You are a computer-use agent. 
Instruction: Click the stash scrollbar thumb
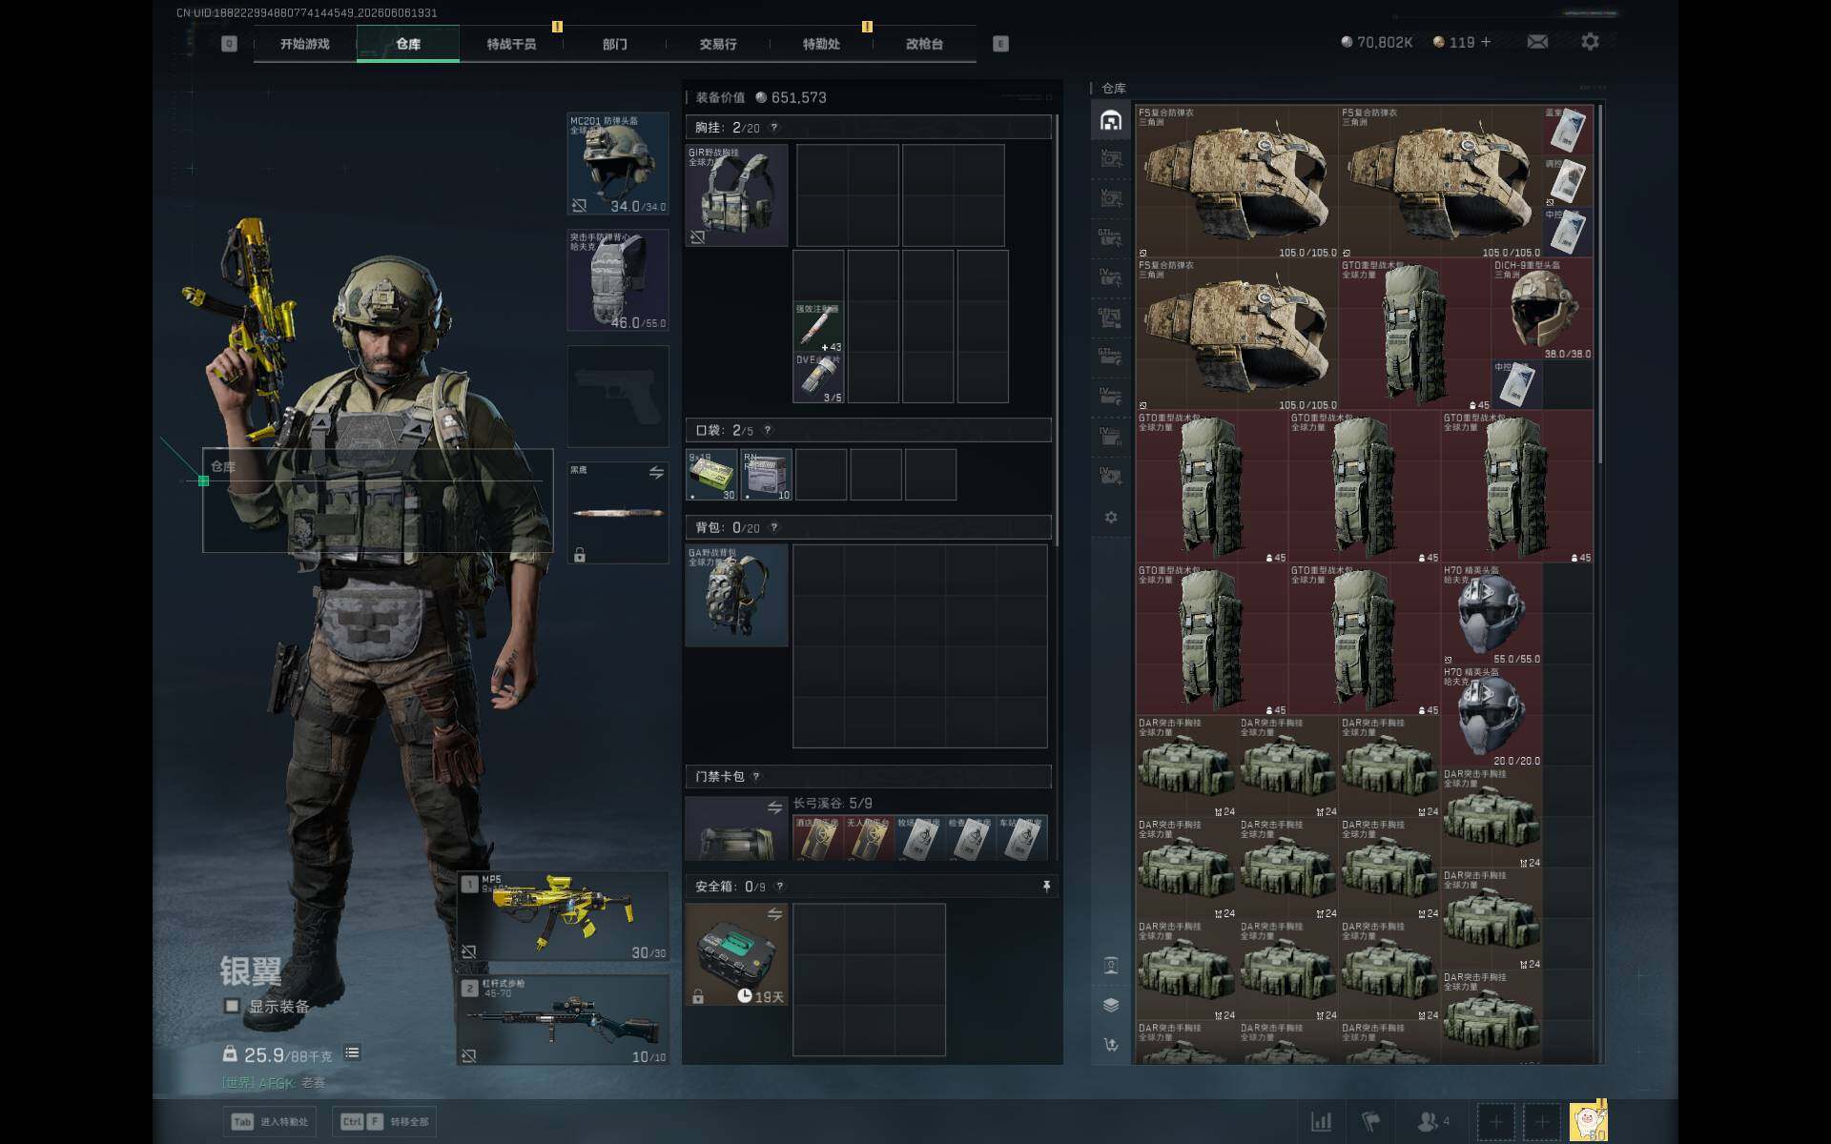(x=1599, y=284)
